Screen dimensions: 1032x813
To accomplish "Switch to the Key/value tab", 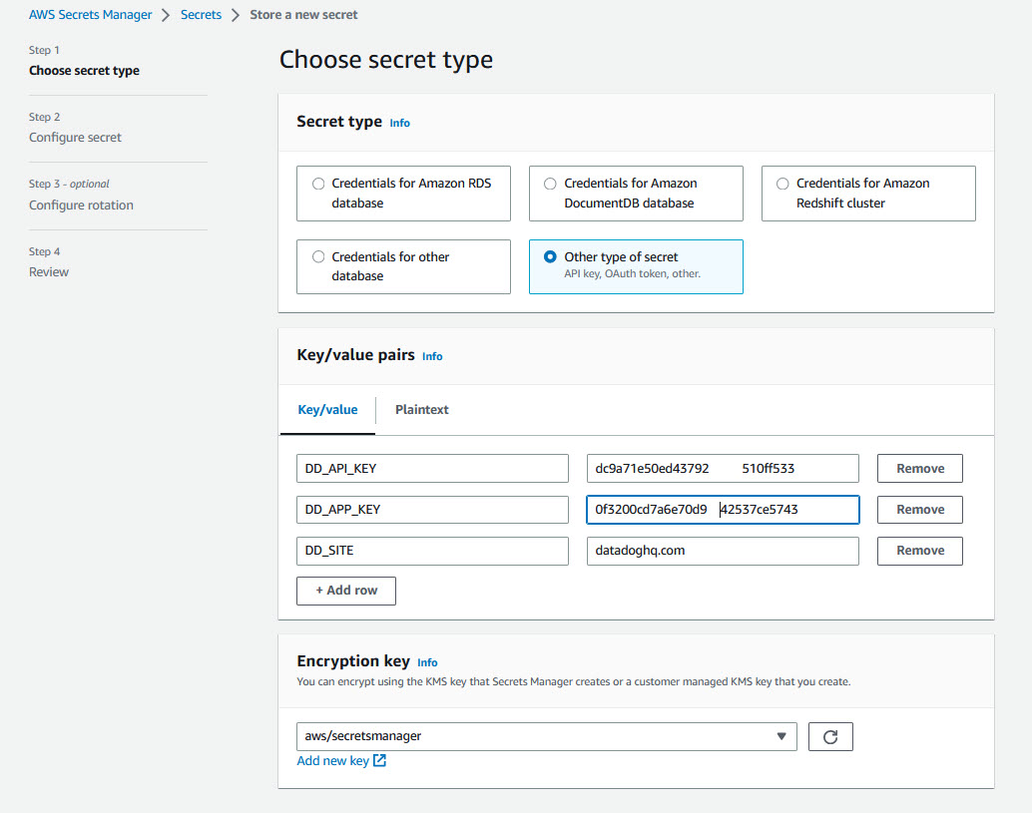I will (327, 410).
